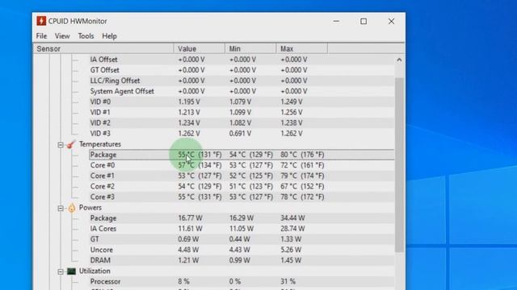
Task: Select the IA Cores power row
Action: [x=242, y=229]
